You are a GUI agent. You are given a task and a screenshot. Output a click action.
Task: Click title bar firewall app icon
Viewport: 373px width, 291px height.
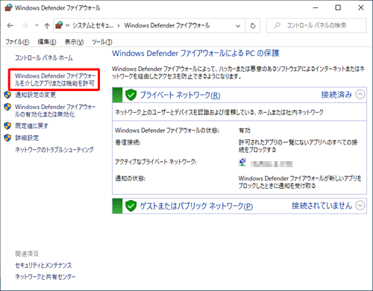[x=8, y=7]
